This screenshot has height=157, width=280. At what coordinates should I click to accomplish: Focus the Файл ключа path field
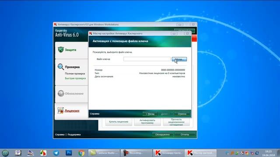click(147, 59)
